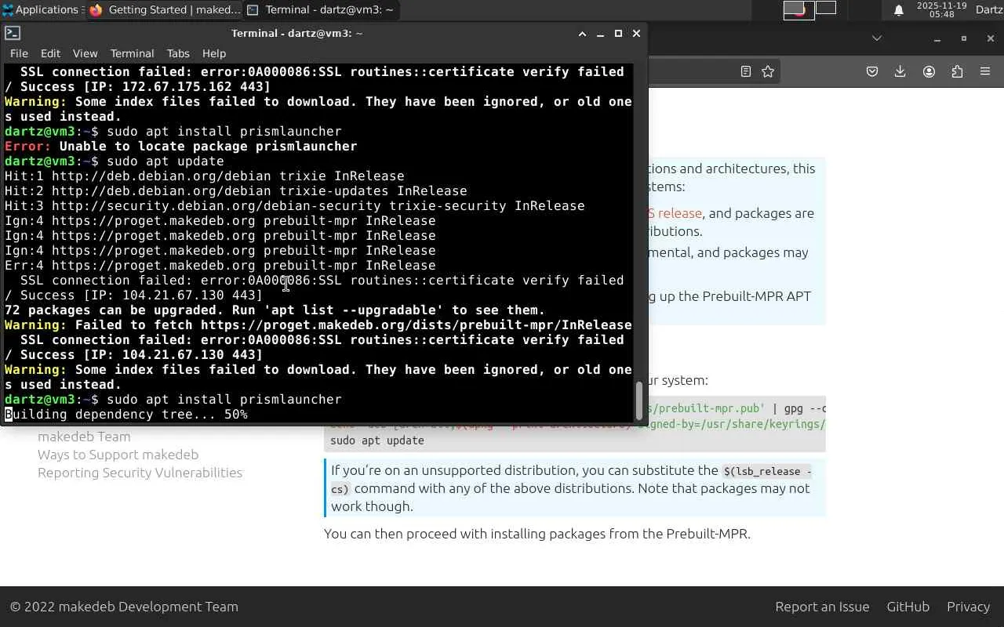Open the Dartz user menu in the panel
Image resolution: width=1004 pixels, height=627 pixels.
pos(988,9)
